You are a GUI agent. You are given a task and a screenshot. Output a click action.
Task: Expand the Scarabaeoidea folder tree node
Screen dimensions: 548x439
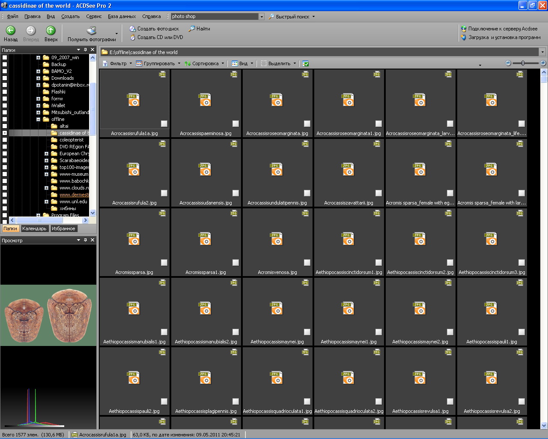(x=46, y=160)
